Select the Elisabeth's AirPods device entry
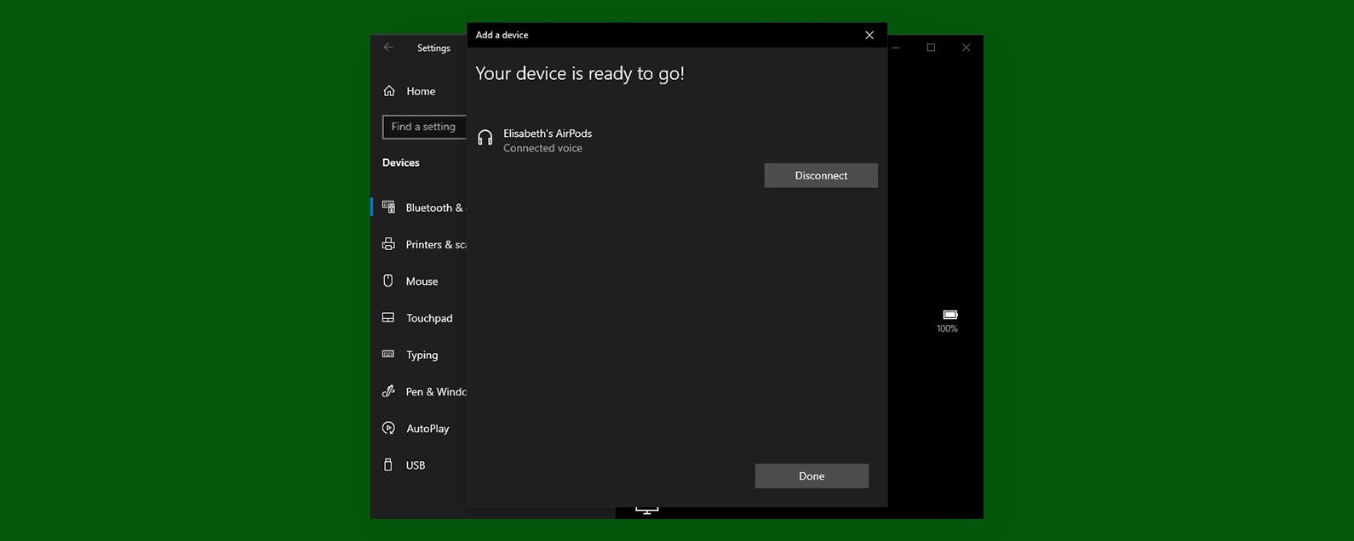The height and width of the screenshot is (541, 1354). (548, 140)
